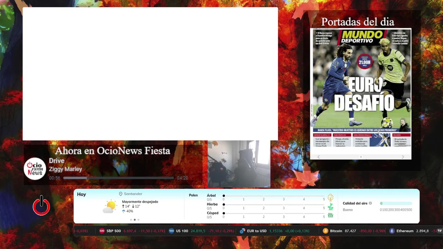Click the Santander location pin icon

click(x=121, y=194)
